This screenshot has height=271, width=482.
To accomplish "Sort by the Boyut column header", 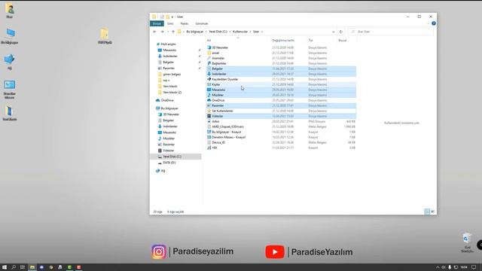I will pos(343,40).
